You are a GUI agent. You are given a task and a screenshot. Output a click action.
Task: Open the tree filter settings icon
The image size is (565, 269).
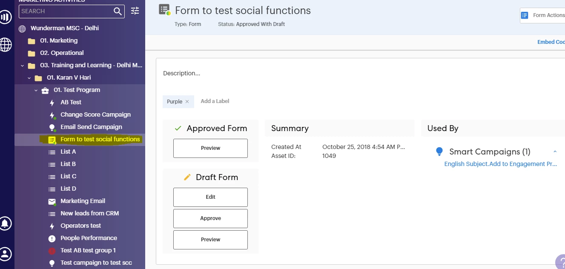click(x=135, y=11)
